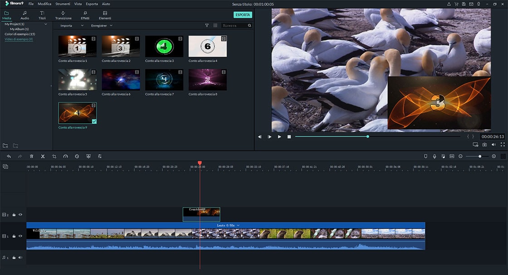
Task: Open the audio mixer icon
Action: tap(443, 156)
